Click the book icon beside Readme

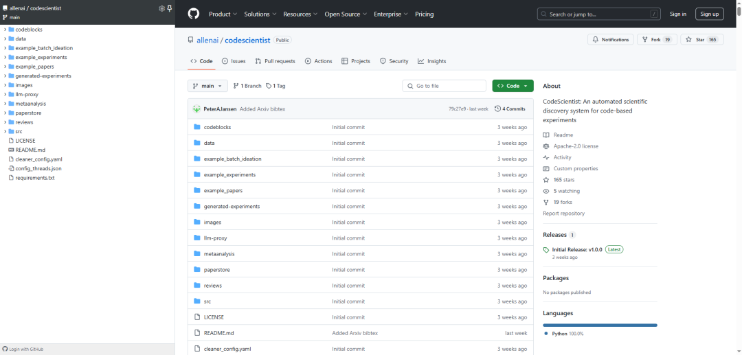pyautogui.click(x=546, y=135)
